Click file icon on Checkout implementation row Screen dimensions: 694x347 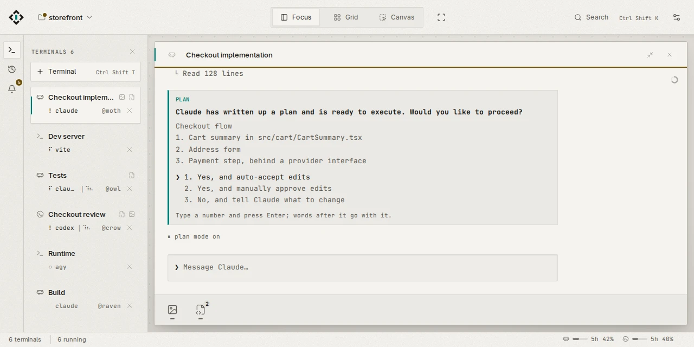coord(132,98)
